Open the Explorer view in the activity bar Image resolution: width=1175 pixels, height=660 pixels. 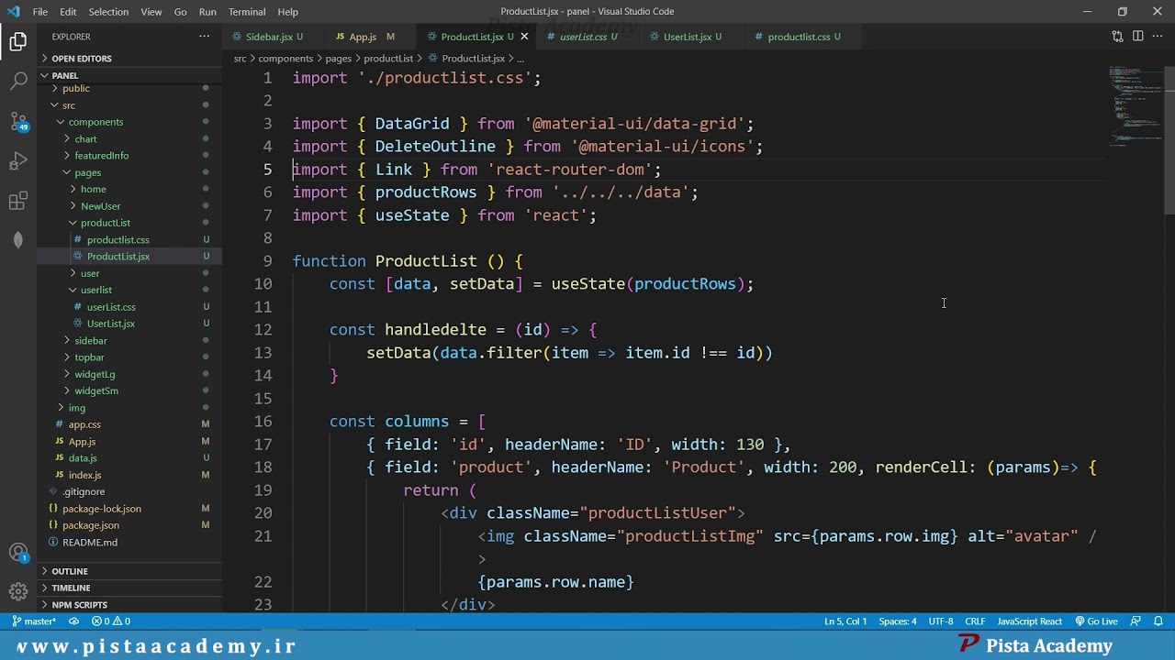click(18, 41)
